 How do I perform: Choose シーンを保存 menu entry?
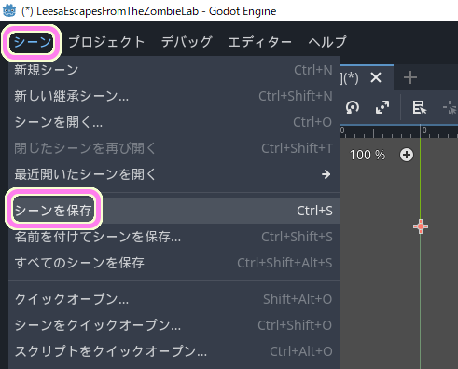click(x=173, y=211)
